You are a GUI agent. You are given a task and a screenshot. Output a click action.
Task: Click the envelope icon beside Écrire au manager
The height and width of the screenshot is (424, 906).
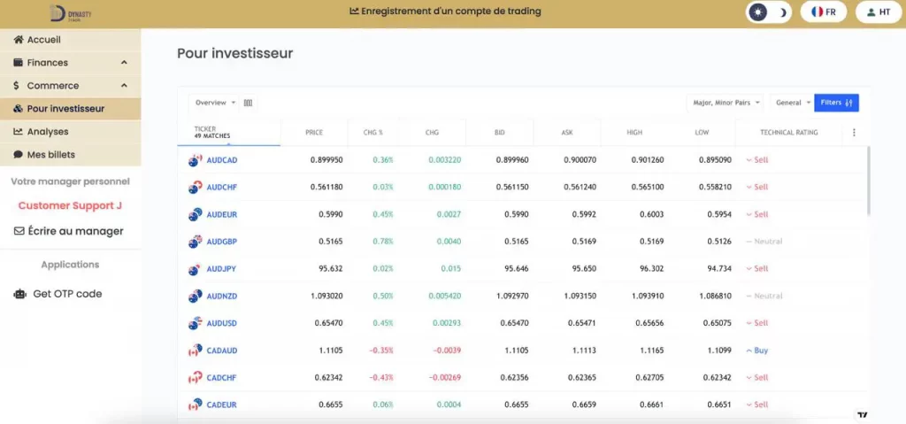19,231
